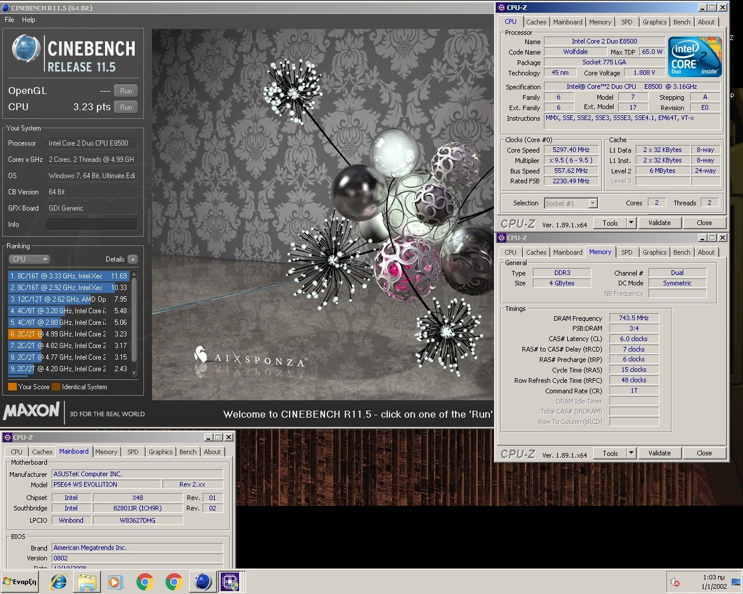
Task: Open the Socket #1 selection dropdown
Action: [x=571, y=203]
